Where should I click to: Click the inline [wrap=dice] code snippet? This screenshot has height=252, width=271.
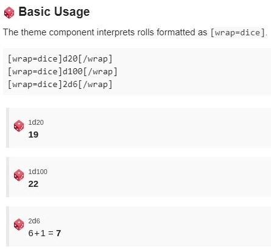point(238,32)
